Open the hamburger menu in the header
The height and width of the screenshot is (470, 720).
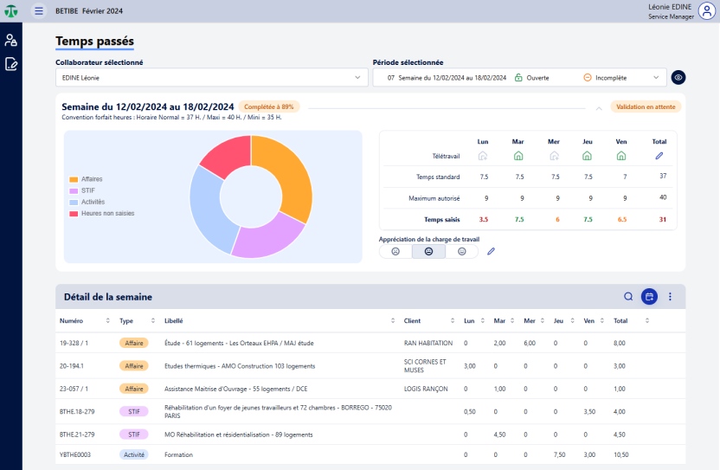click(38, 11)
